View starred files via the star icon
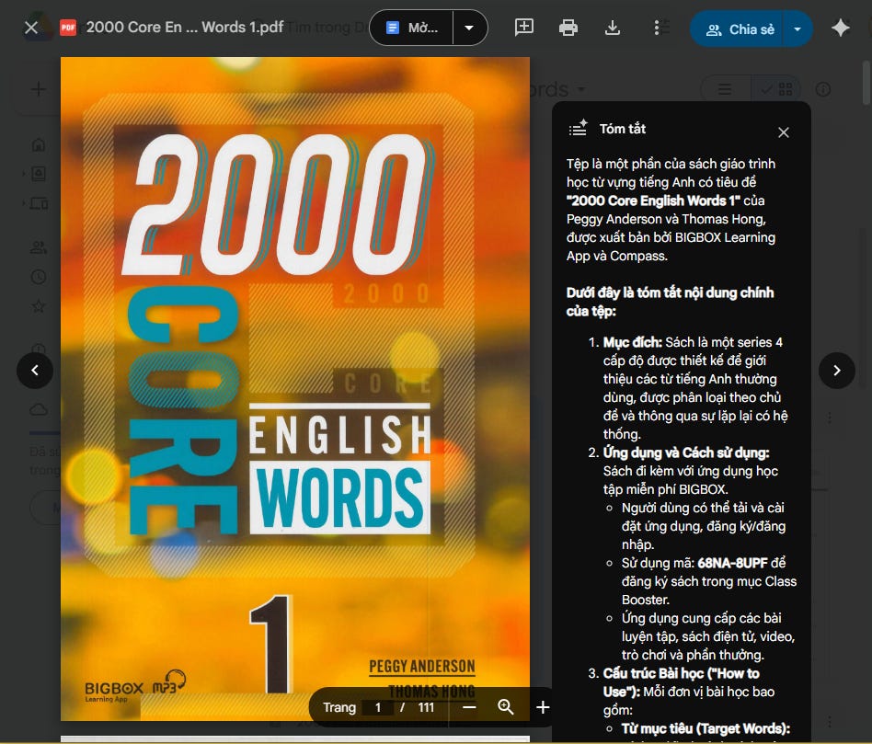Image resolution: width=872 pixels, height=744 pixels. coord(39,306)
